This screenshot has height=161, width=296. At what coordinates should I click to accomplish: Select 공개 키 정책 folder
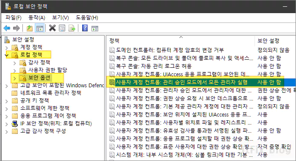35,100
